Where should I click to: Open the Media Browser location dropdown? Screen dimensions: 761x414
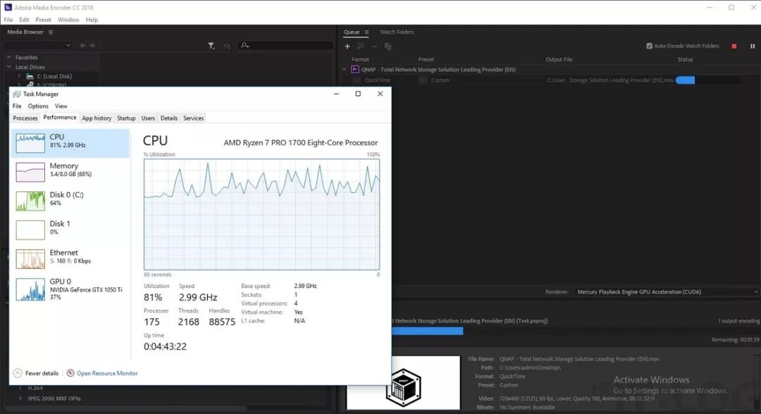37,45
